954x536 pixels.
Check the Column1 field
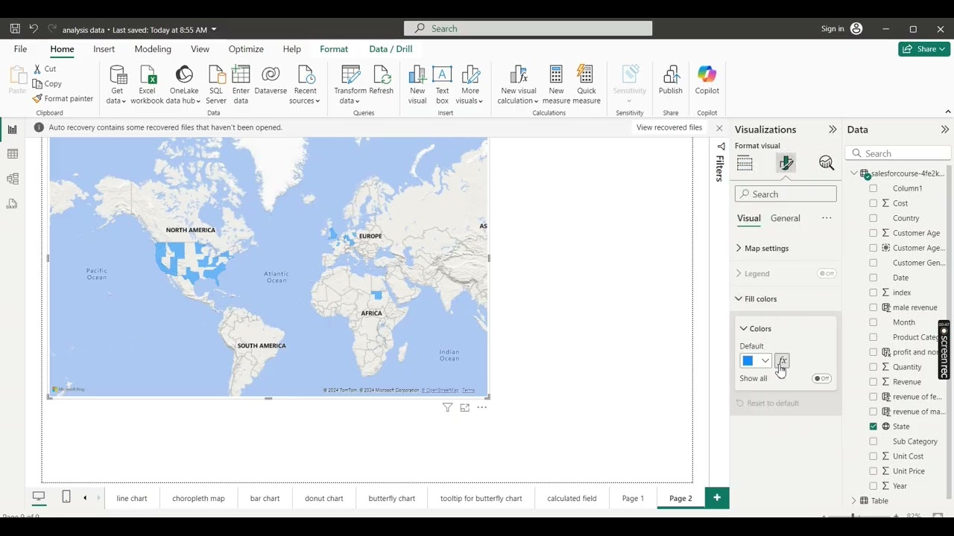point(874,188)
